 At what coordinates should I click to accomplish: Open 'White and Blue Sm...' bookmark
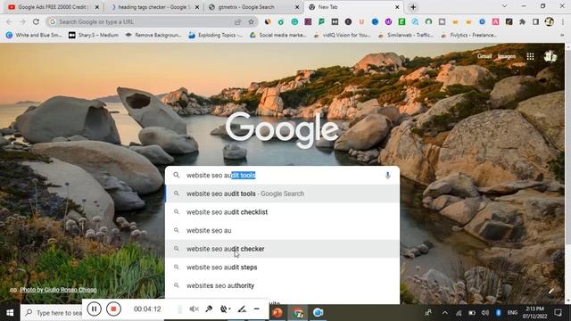pyautogui.click(x=34, y=35)
